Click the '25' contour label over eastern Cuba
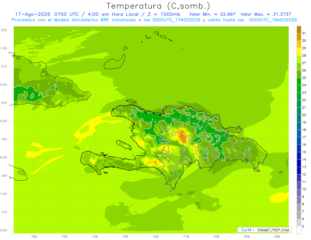 point(41,94)
